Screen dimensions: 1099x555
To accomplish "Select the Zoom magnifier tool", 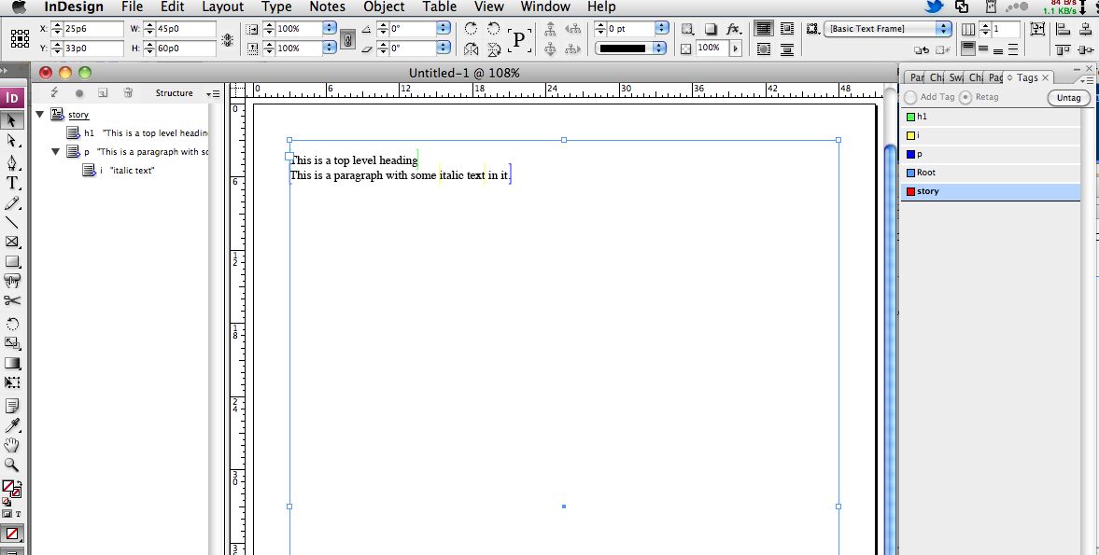I will coord(11,465).
